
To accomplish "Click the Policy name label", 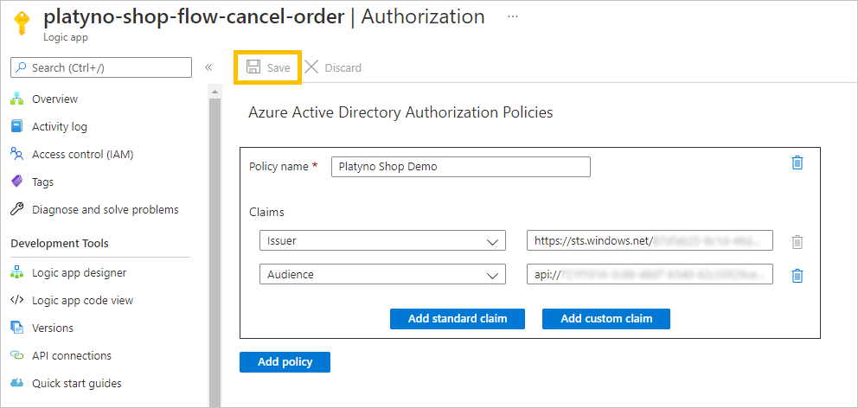I will [279, 166].
